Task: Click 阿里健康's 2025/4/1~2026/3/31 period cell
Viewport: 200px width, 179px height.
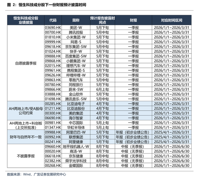Action: pos(172,142)
